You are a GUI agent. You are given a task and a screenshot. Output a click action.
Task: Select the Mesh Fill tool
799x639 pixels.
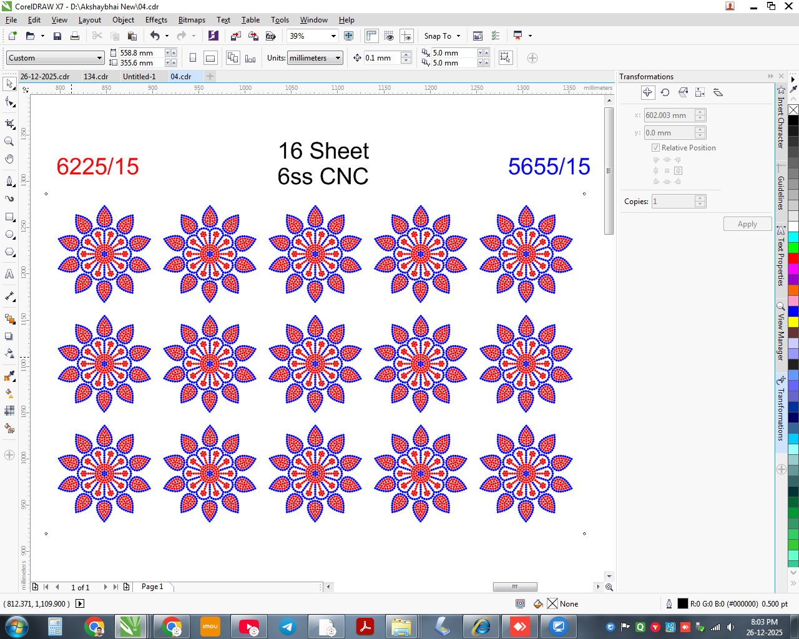(9, 411)
